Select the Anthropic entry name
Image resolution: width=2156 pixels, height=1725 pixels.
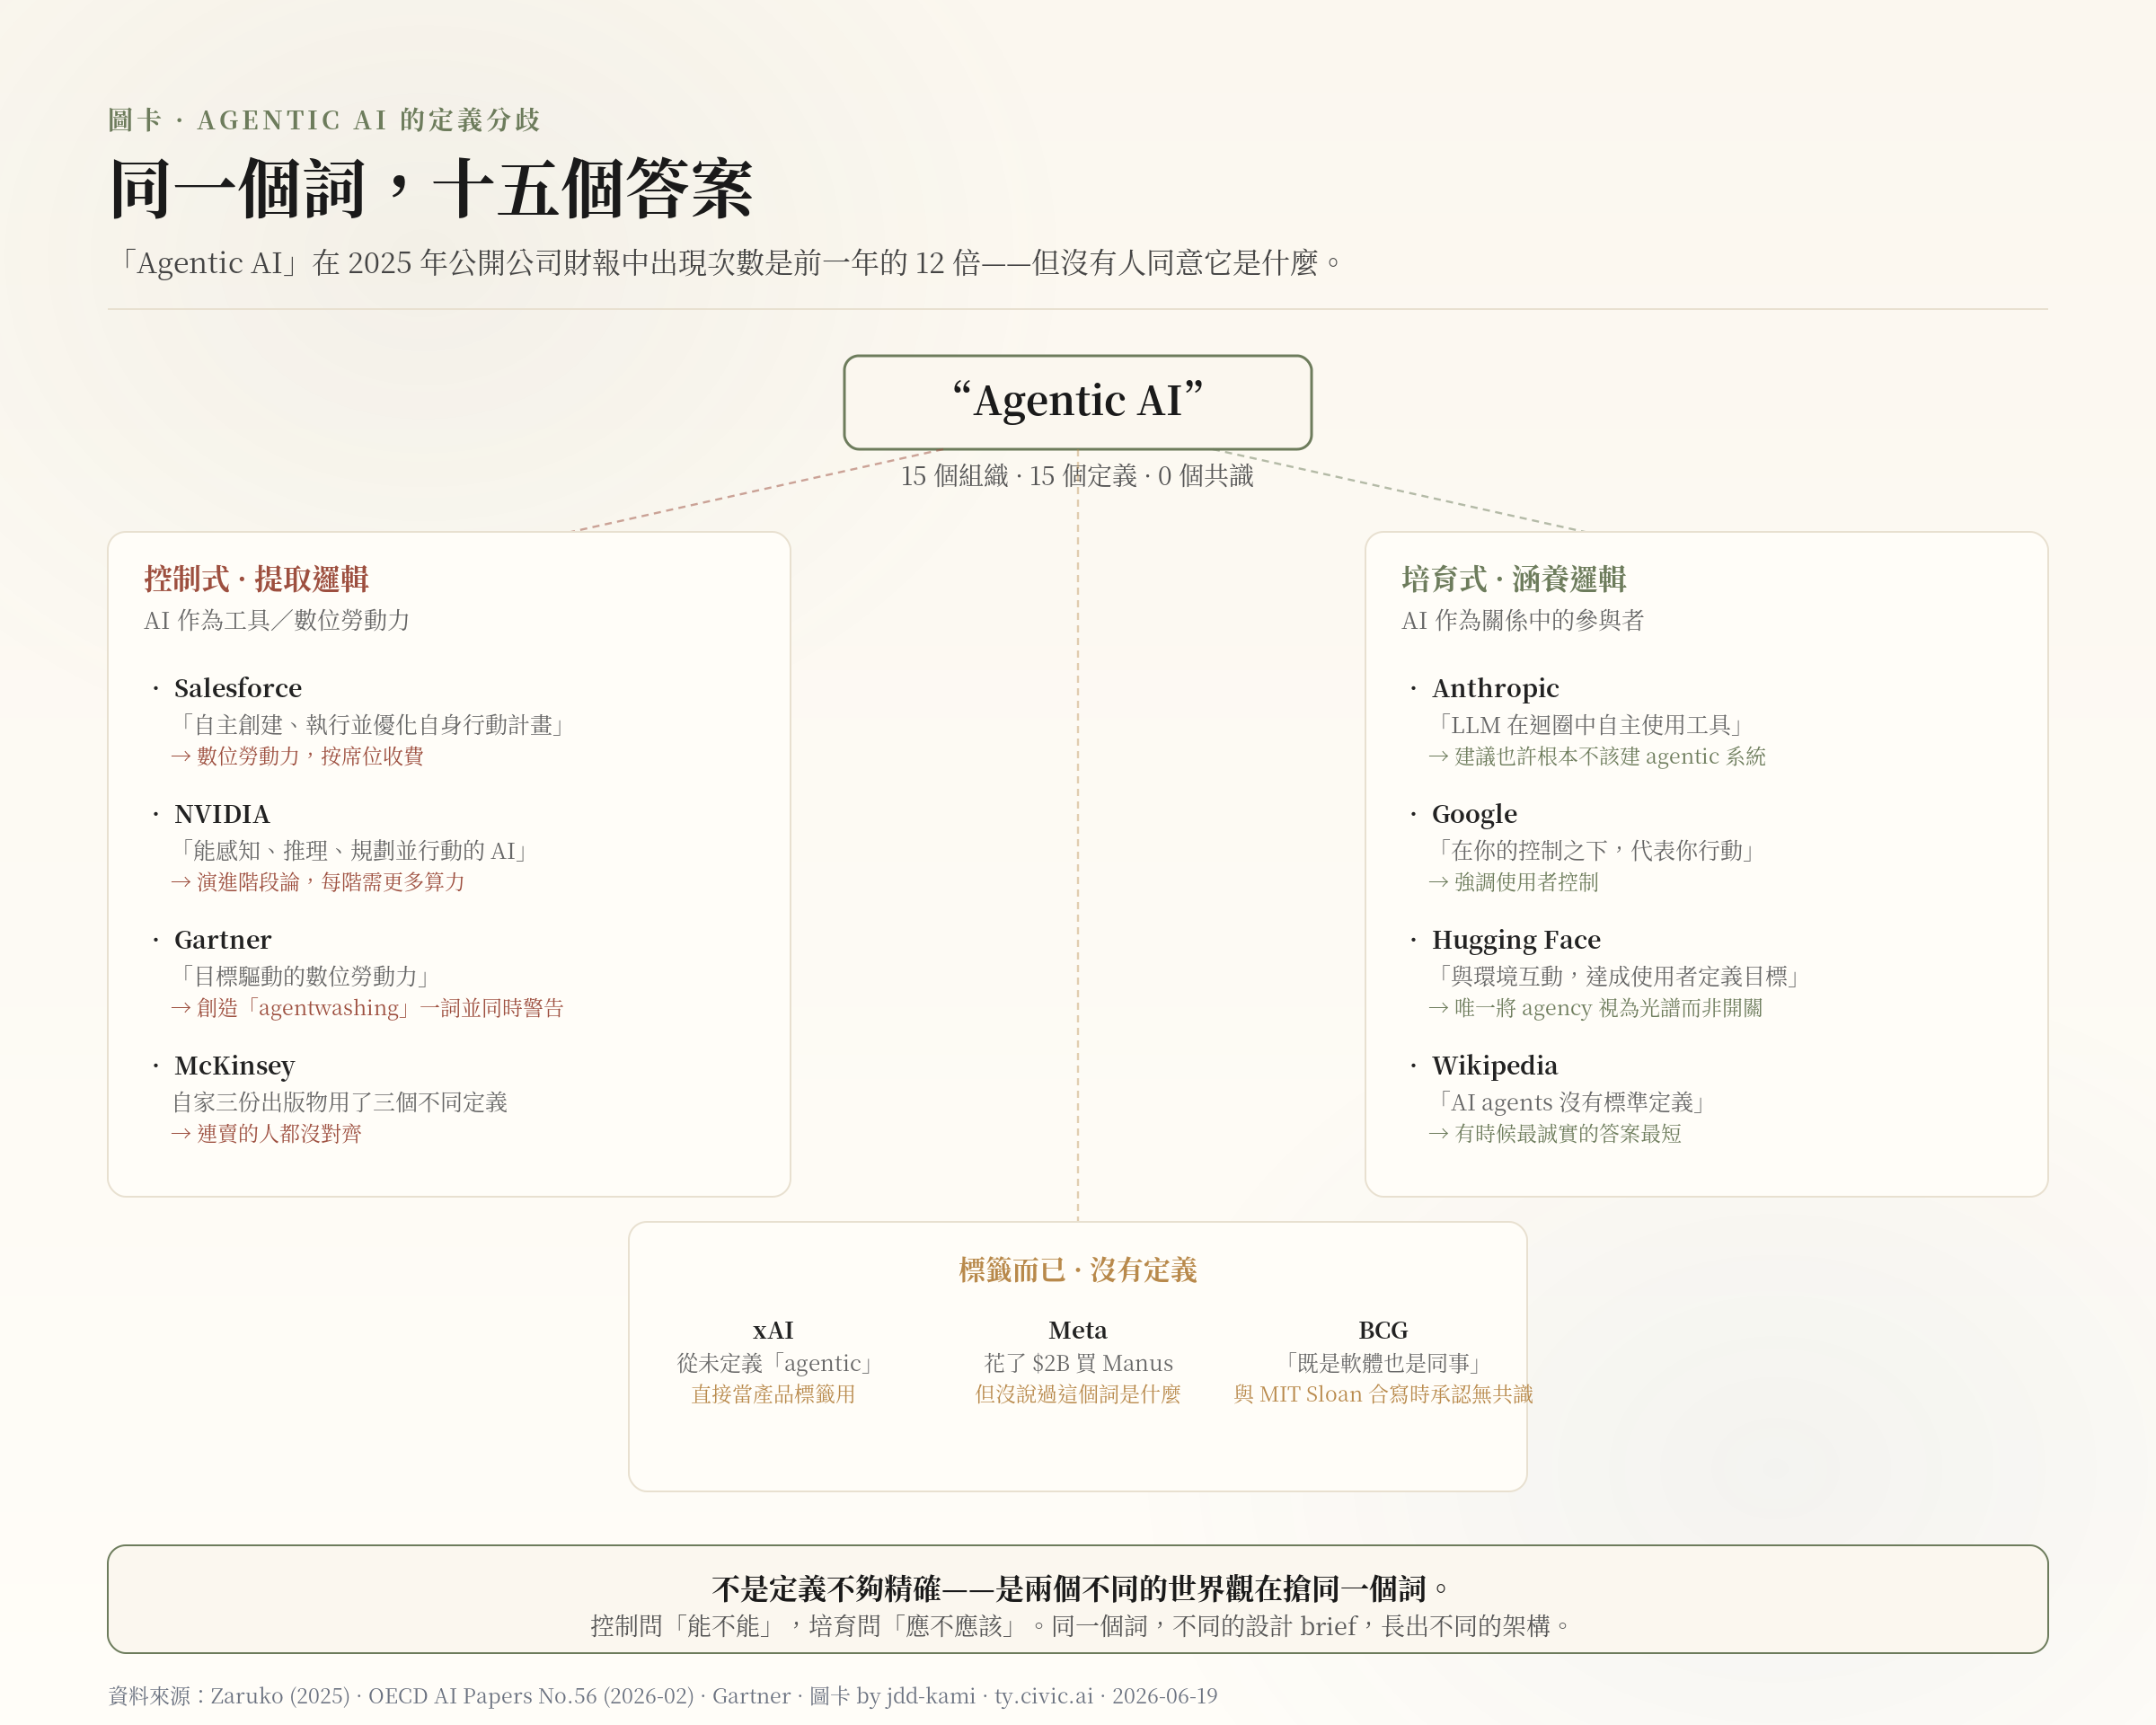[x=1495, y=688]
